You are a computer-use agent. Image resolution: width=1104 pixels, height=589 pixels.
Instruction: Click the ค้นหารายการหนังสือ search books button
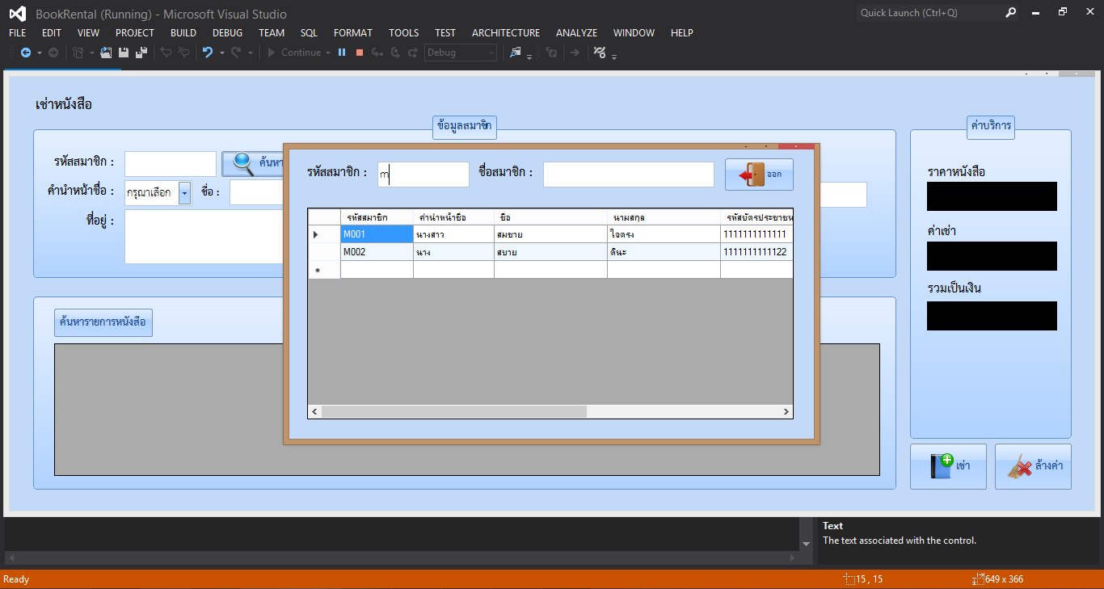[x=103, y=322]
